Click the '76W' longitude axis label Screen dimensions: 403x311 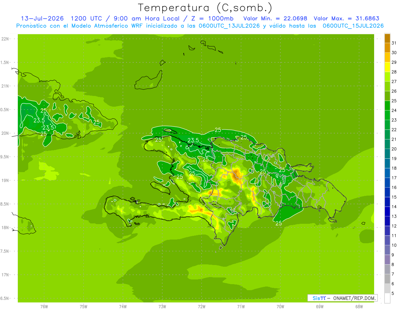tap(44, 307)
